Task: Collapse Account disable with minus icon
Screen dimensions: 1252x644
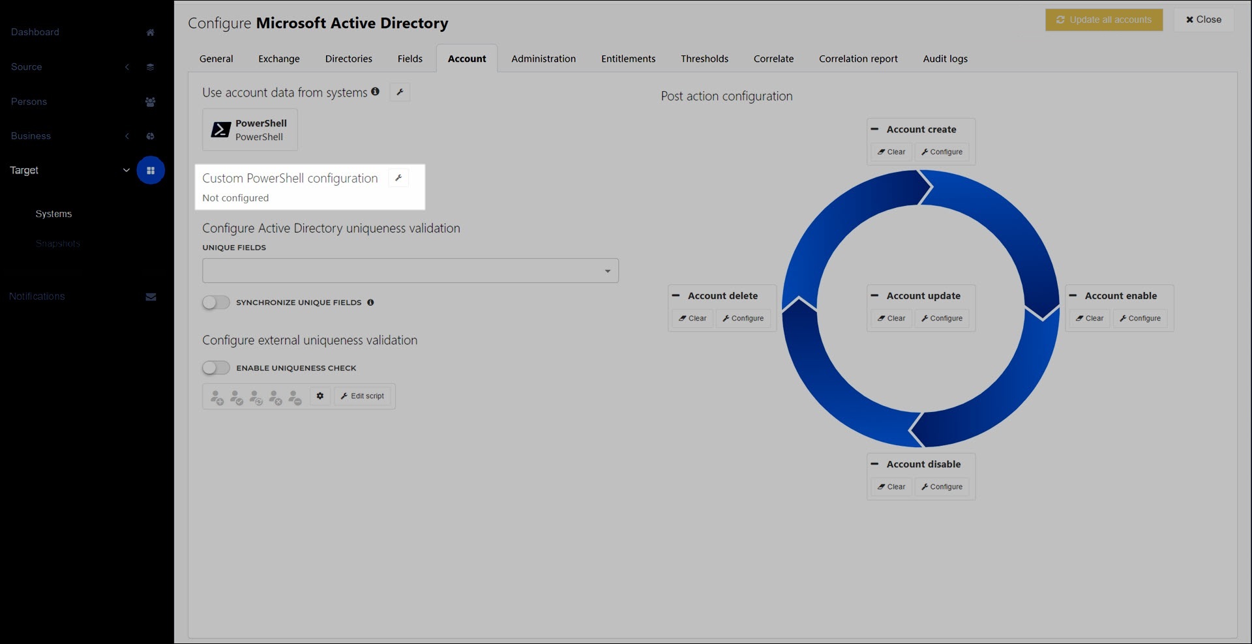Action: [x=874, y=464]
